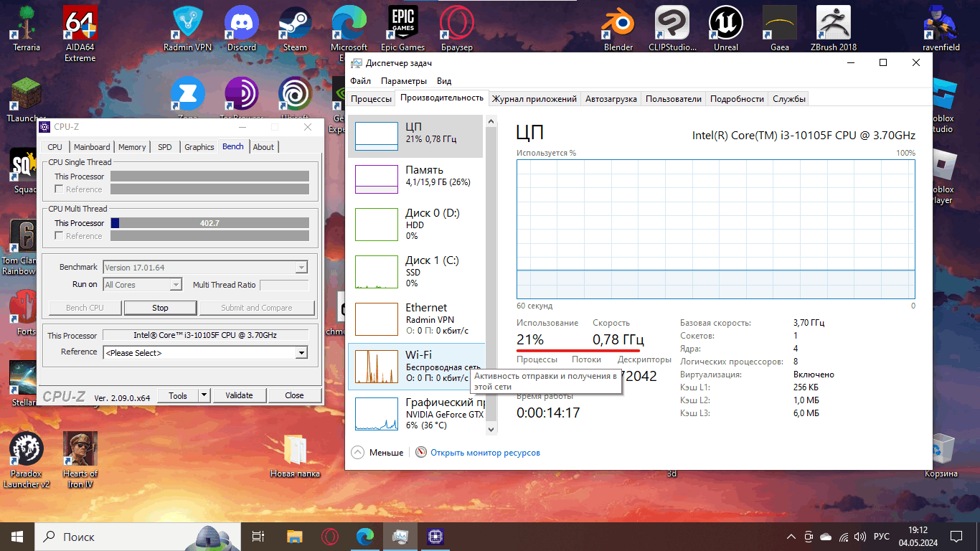Launch Paradox Launcher v2 icon
980x551 pixels.
[x=27, y=460]
